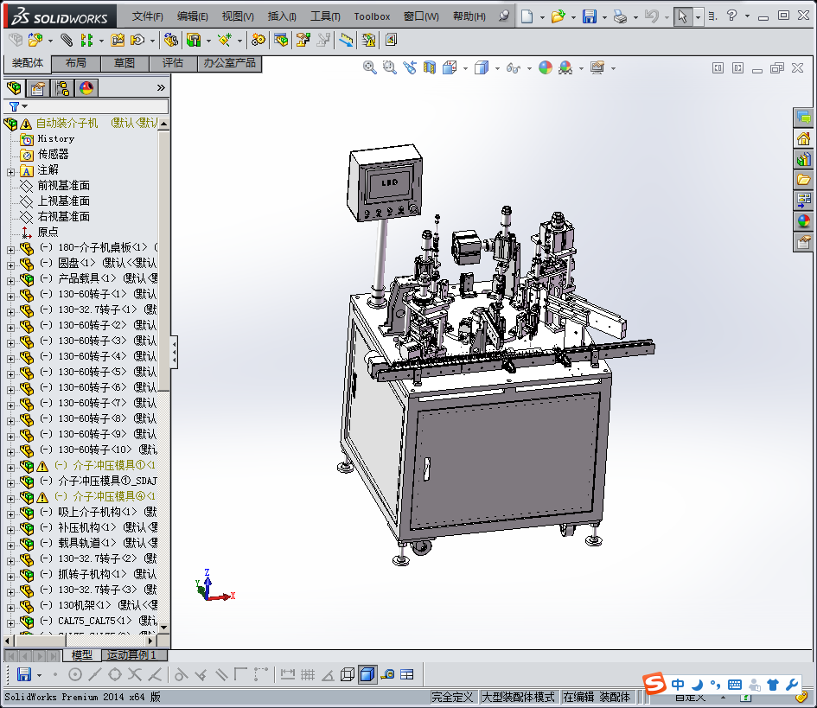The height and width of the screenshot is (708, 817).
Task: Open Appearances color ball in task pane
Action: point(803,221)
